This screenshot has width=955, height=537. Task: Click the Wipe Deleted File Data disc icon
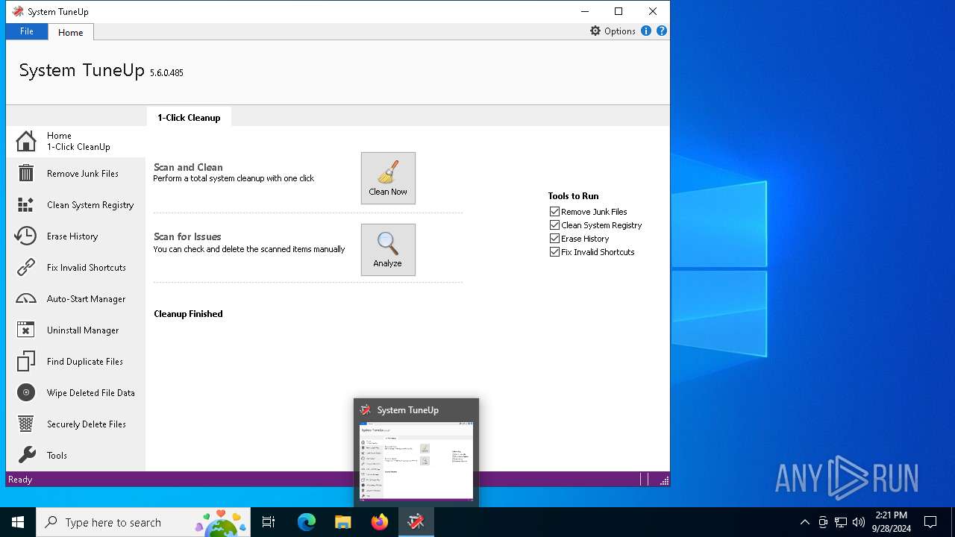(x=26, y=392)
